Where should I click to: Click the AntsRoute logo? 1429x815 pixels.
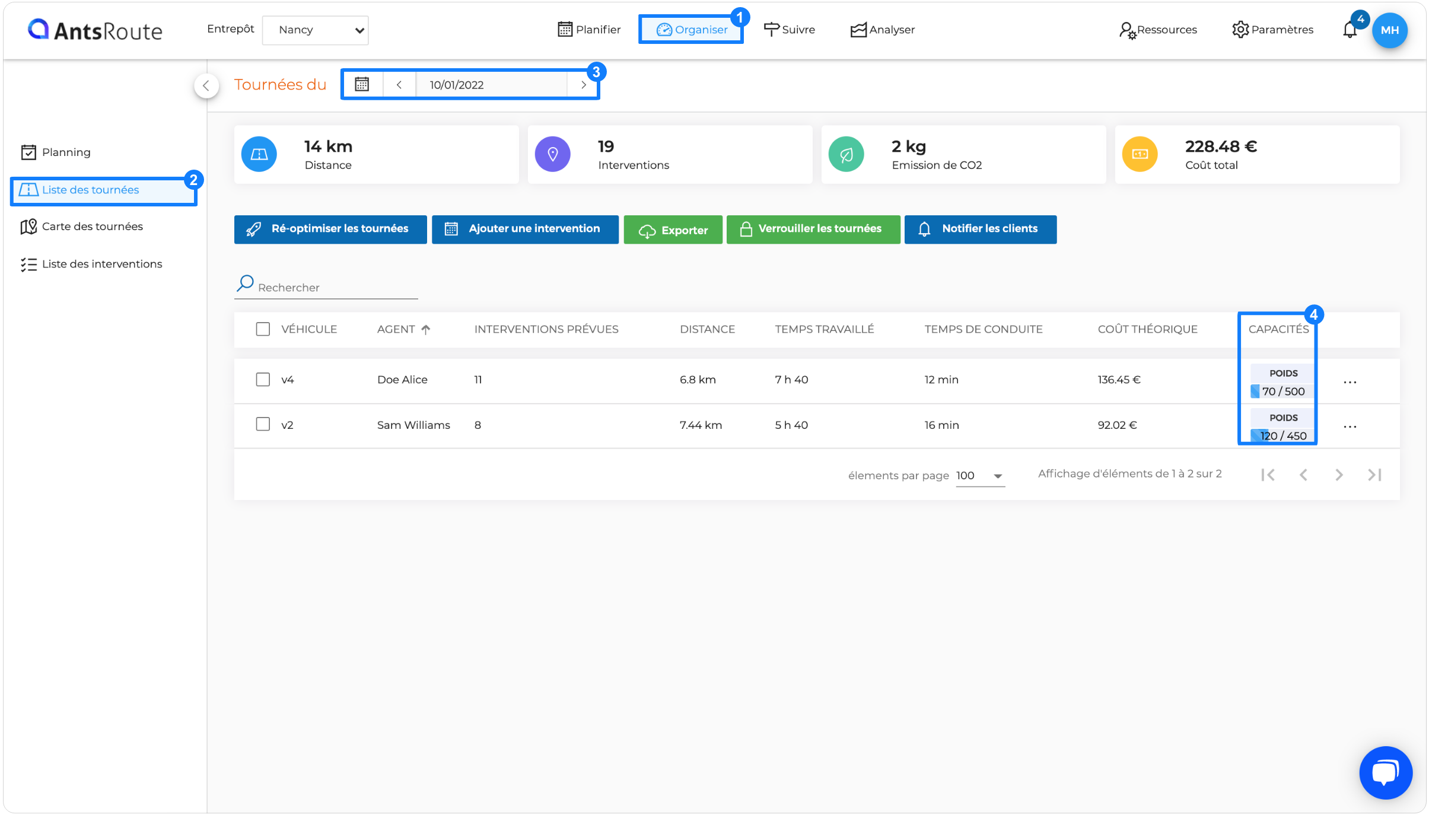pos(94,30)
